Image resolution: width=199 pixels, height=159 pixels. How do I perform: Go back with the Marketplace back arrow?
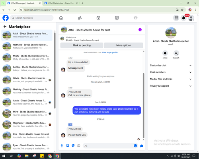pos(5,27)
